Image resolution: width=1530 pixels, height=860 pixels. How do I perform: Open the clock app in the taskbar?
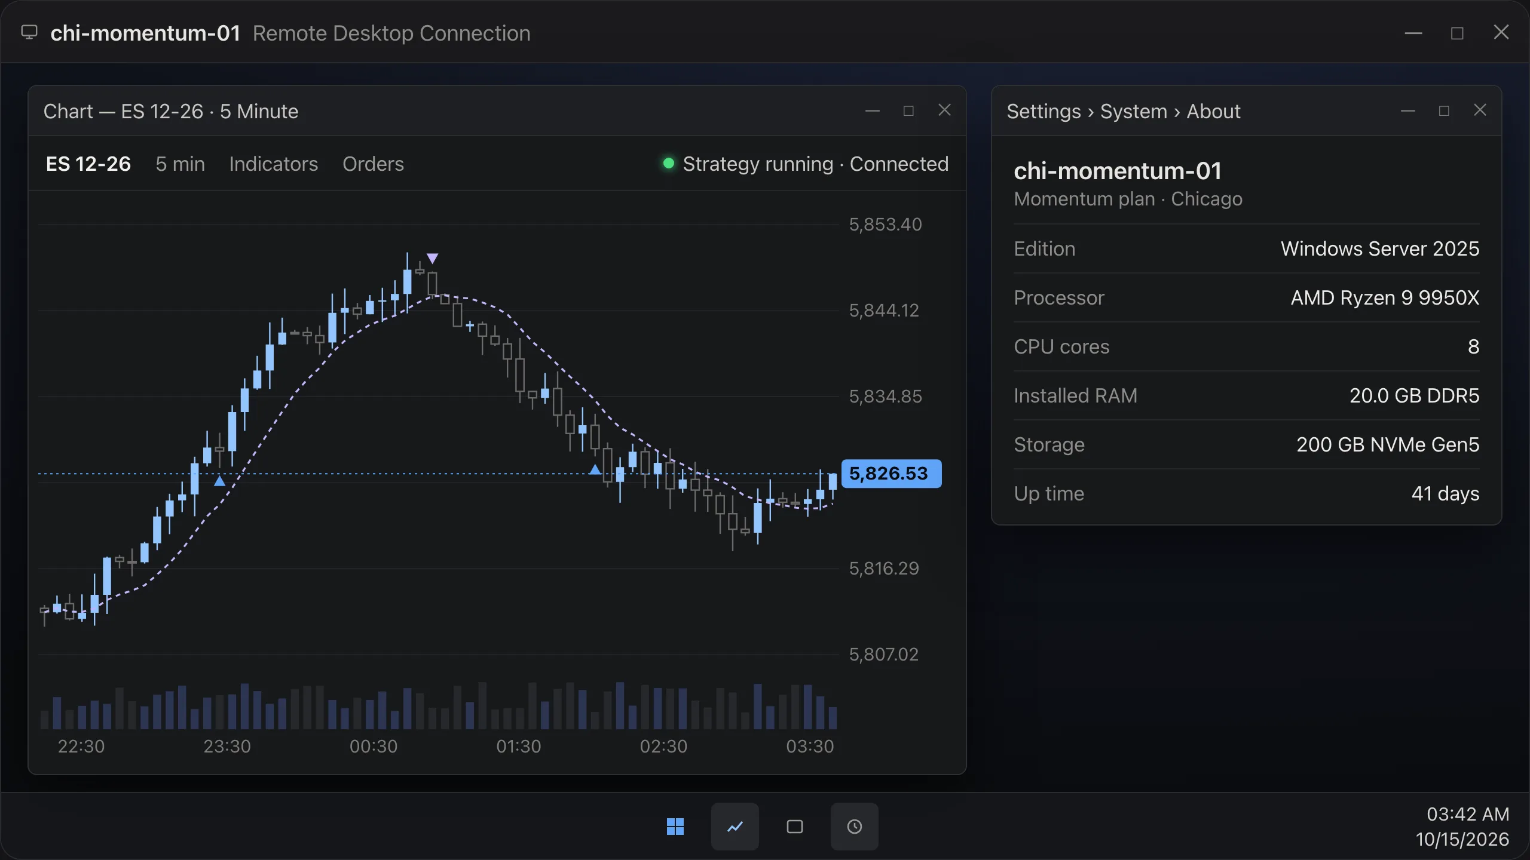(x=854, y=827)
